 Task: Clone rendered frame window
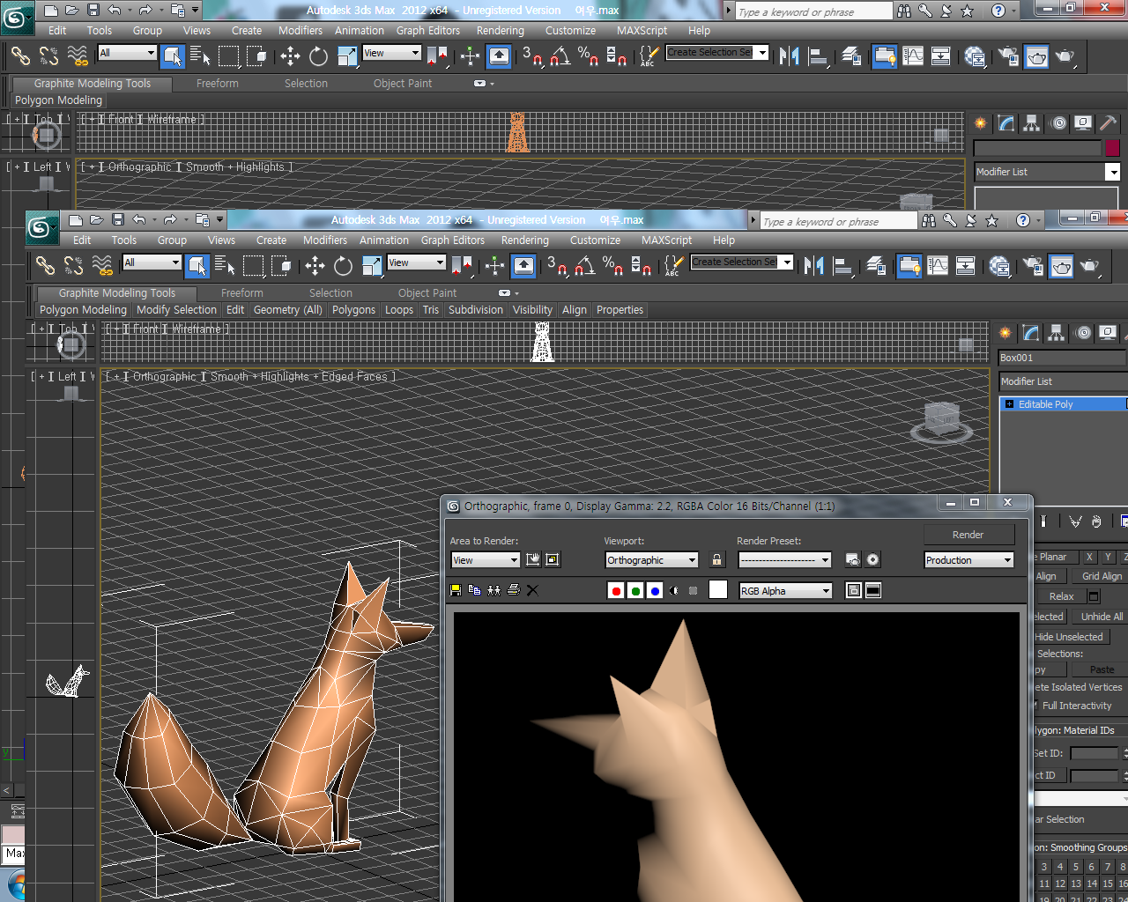493,590
